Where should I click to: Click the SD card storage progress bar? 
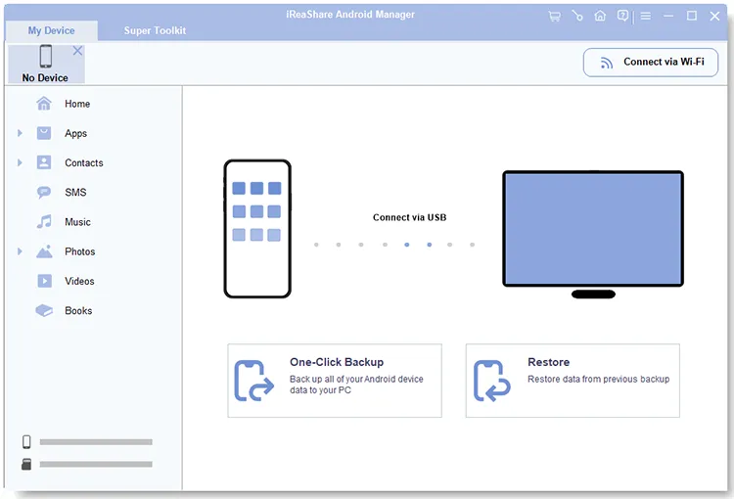pyautogui.click(x=96, y=465)
